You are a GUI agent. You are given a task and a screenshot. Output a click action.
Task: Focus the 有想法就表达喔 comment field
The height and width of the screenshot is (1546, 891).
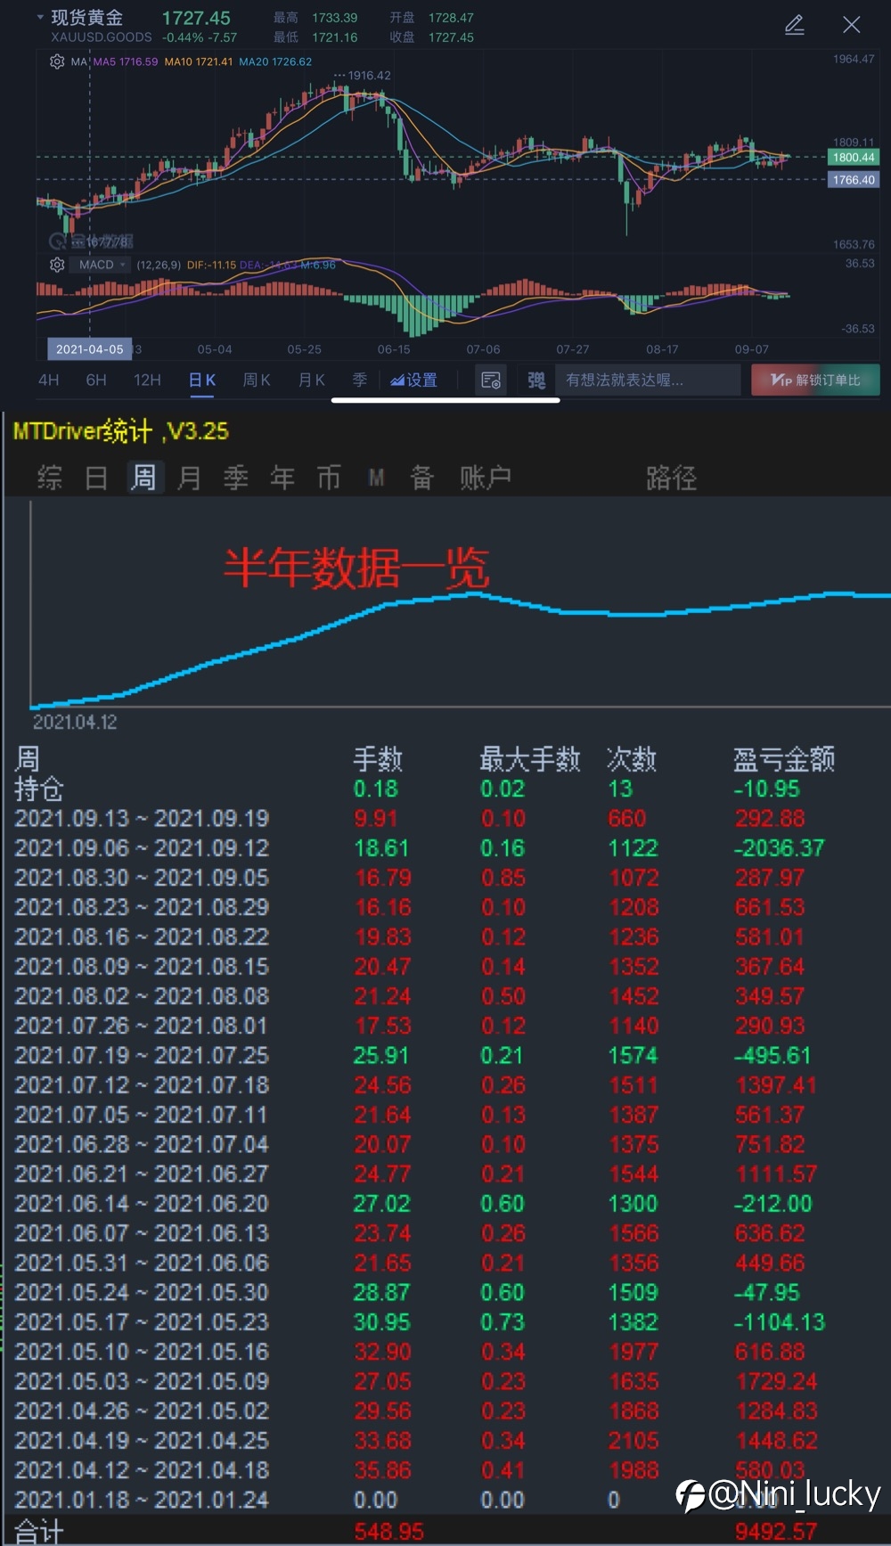point(648,380)
